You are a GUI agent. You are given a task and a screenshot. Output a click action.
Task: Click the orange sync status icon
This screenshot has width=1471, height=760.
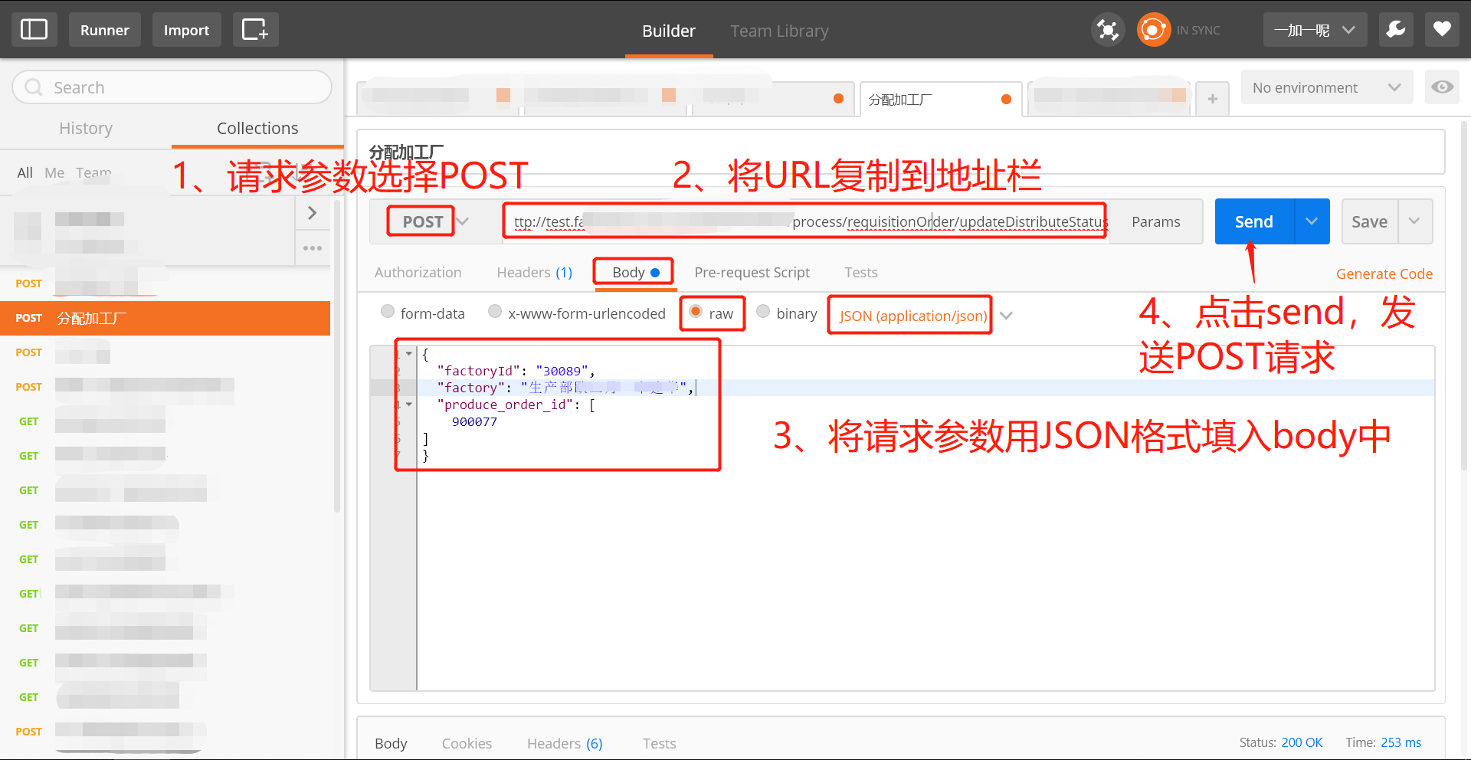(1153, 30)
